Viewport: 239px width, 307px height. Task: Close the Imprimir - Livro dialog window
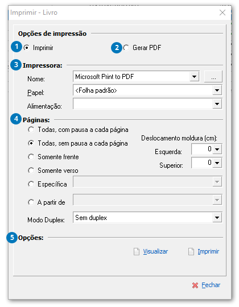[222, 13]
